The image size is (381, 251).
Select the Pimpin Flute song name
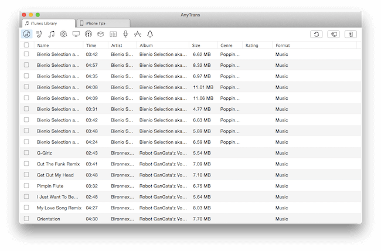[x=50, y=186]
